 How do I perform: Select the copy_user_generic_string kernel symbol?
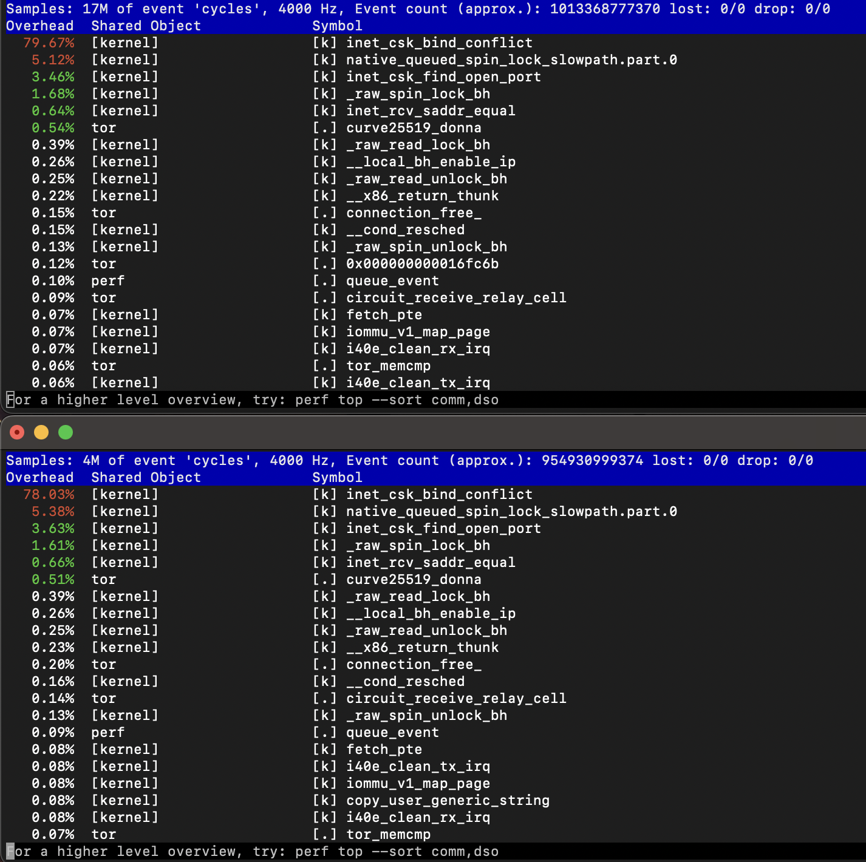click(447, 801)
